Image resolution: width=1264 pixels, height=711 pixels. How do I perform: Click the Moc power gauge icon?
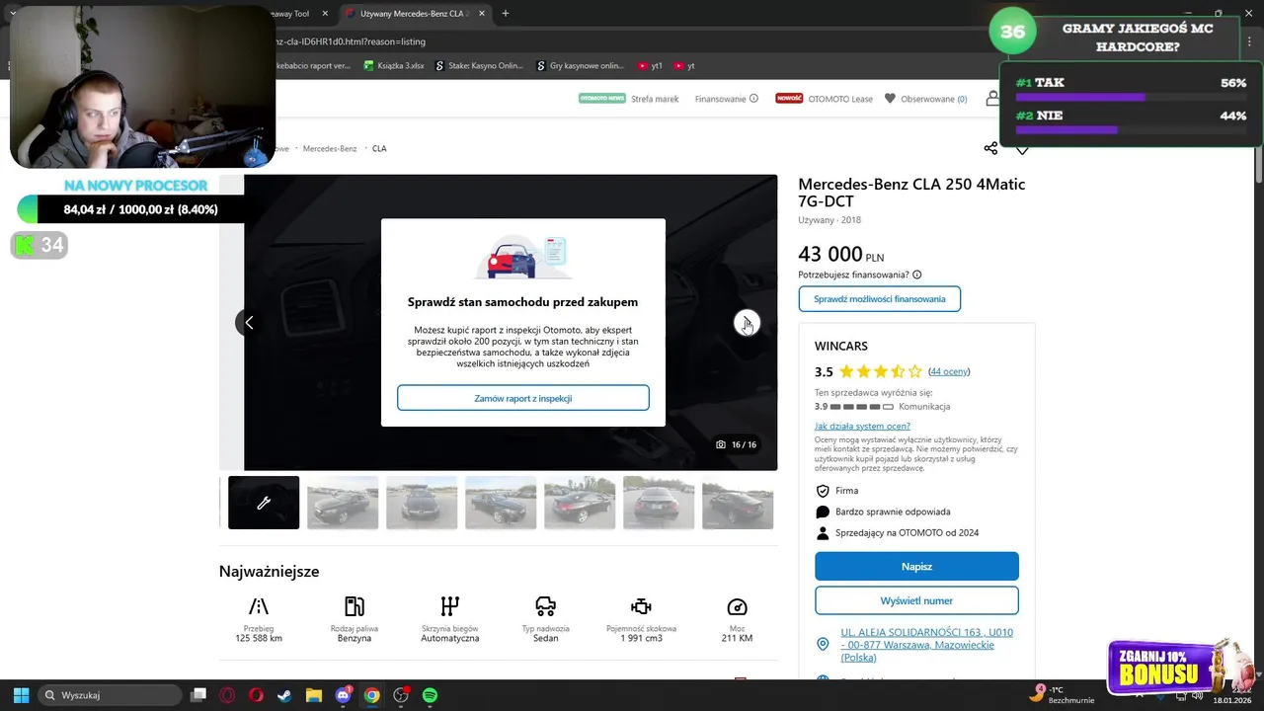tap(737, 606)
